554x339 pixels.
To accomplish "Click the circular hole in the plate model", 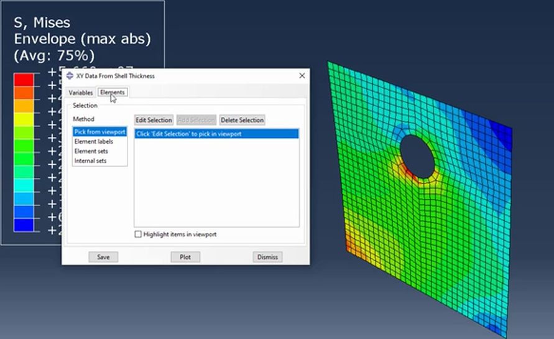I will click(x=417, y=156).
